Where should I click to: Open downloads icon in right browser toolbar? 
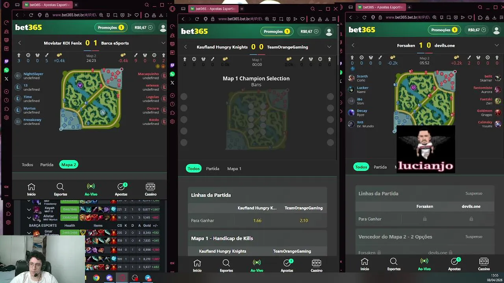coord(495,17)
